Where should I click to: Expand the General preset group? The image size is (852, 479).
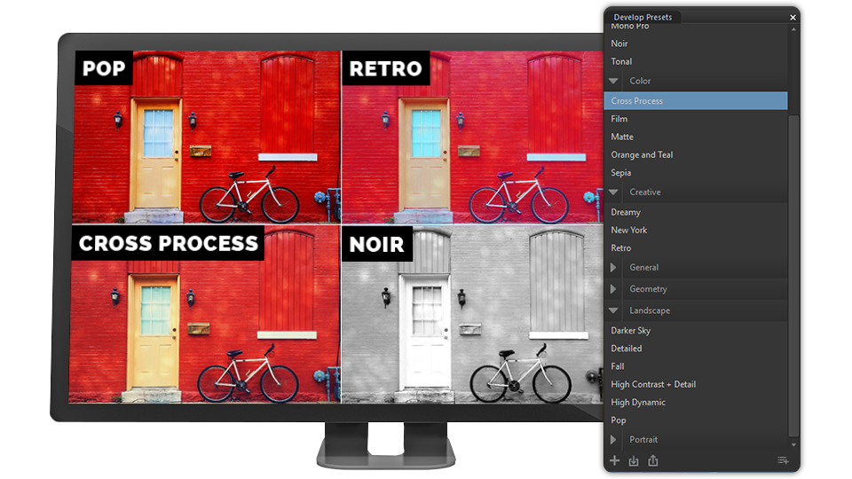[613, 267]
